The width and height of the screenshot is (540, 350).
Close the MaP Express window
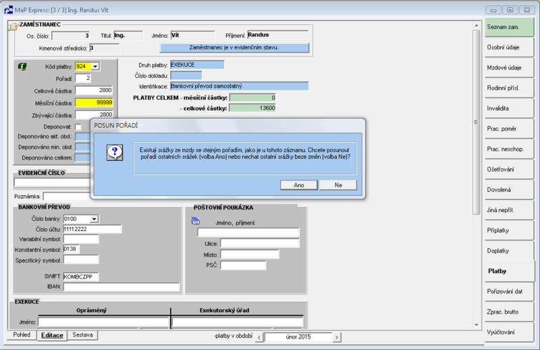[x=527, y=10]
